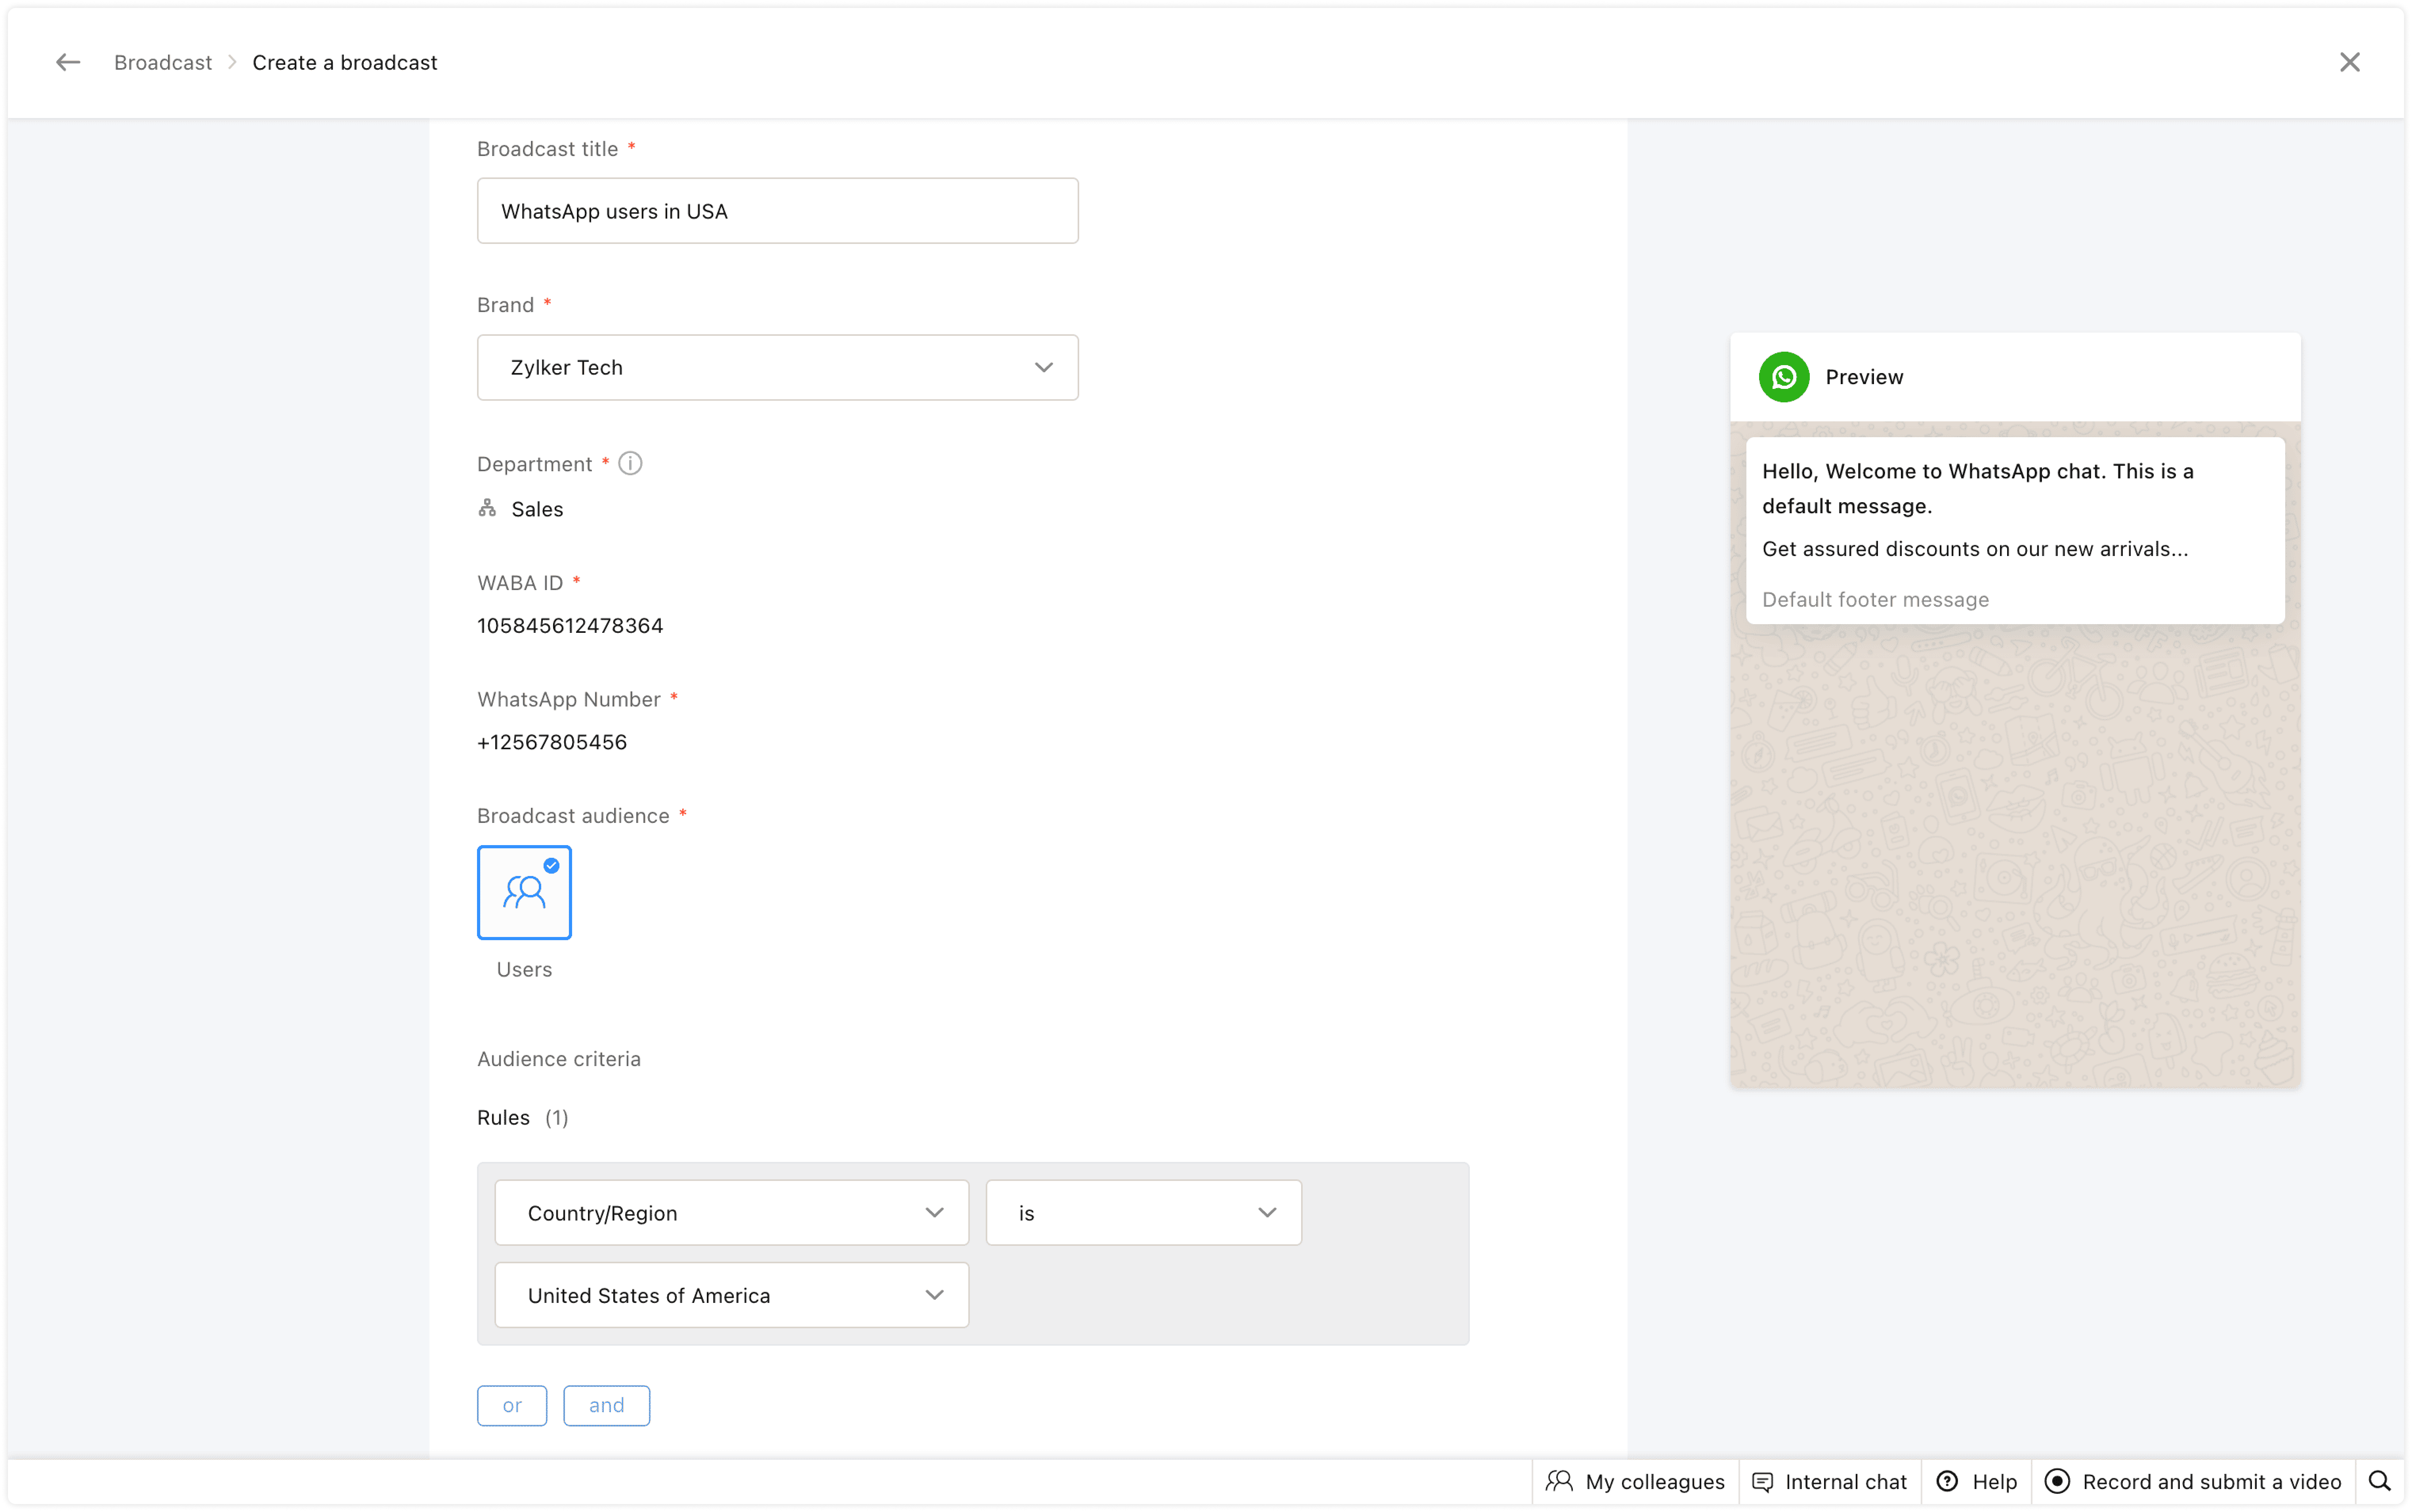Click the 'or' rule button
The height and width of the screenshot is (1512, 2412).
512,1405
